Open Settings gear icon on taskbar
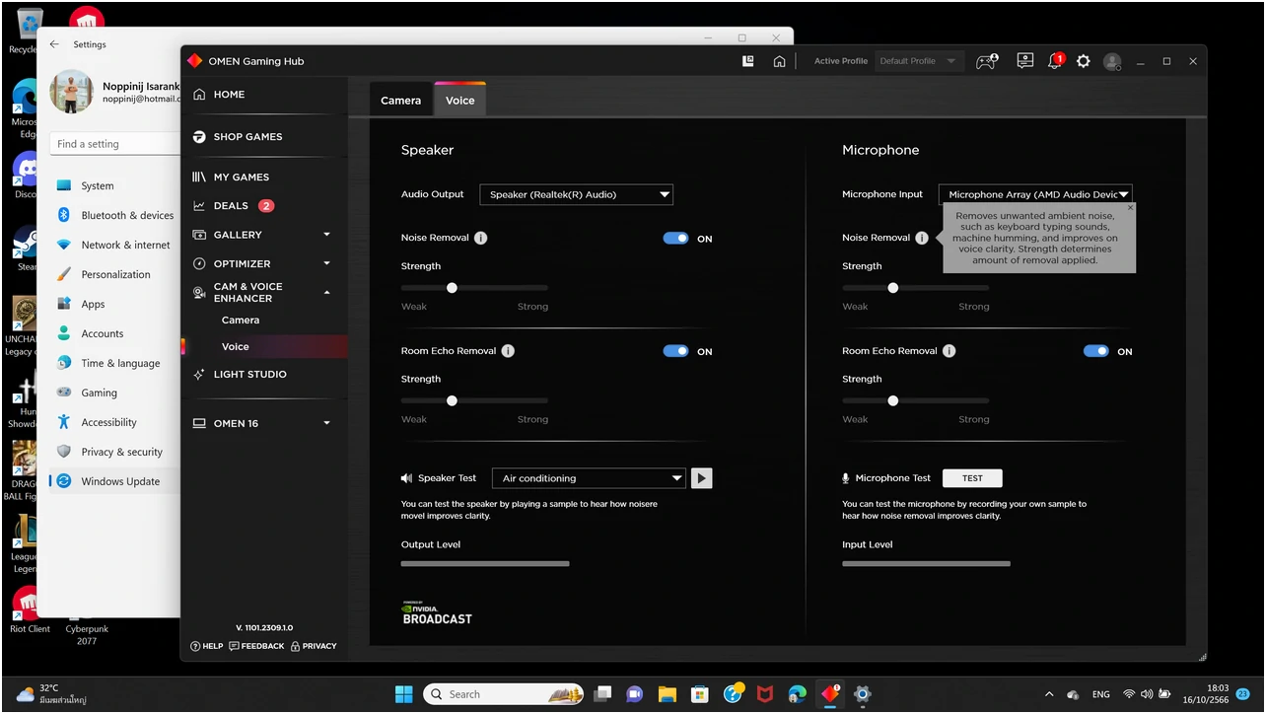The height and width of the screenshot is (714, 1266). tap(863, 694)
